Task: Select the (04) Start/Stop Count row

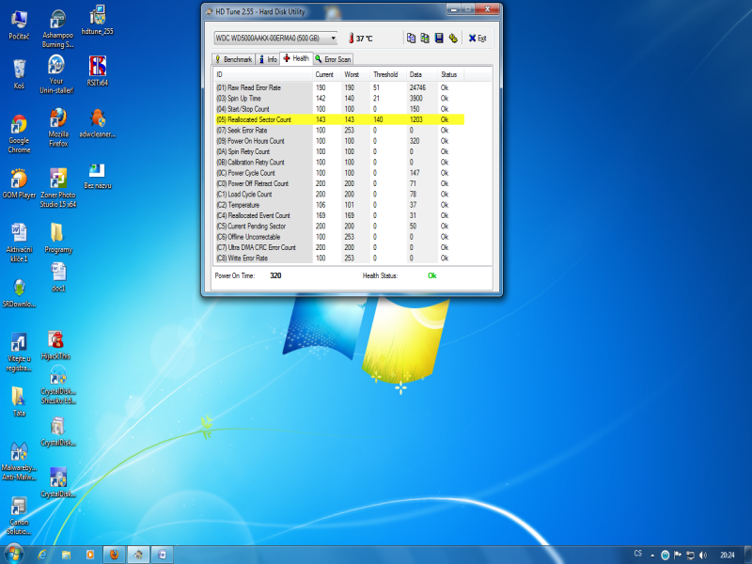Action: click(339, 109)
